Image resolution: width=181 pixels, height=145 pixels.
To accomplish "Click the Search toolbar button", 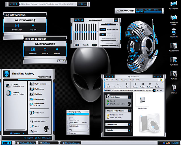I will point(135,85).
